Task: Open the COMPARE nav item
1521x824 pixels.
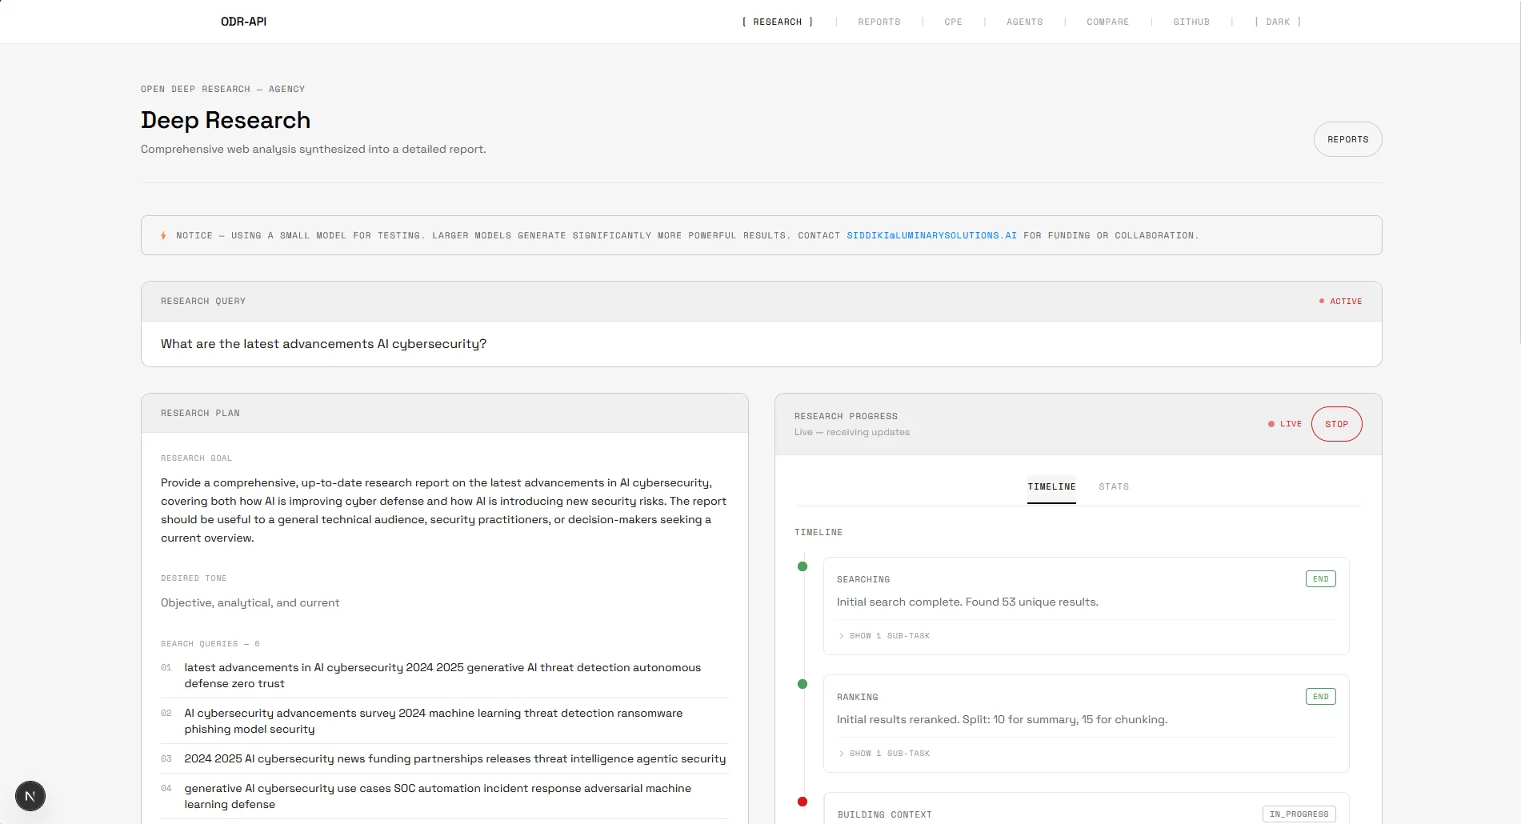Action: click(1108, 22)
